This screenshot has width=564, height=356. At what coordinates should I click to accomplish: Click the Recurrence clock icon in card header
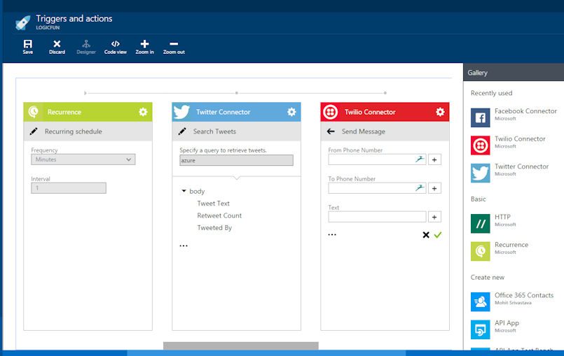pyautogui.click(x=34, y=112)
